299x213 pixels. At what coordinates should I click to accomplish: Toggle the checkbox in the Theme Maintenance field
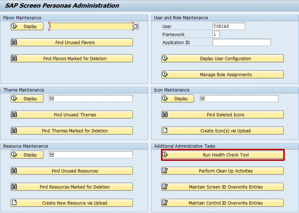click(x=52, y=98)
